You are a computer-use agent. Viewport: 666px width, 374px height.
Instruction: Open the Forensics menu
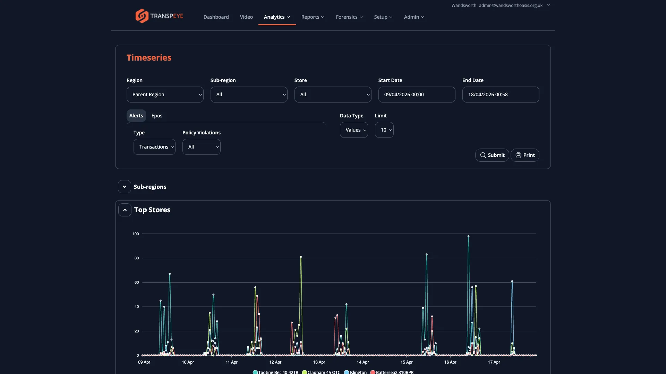tap(349, 17)
